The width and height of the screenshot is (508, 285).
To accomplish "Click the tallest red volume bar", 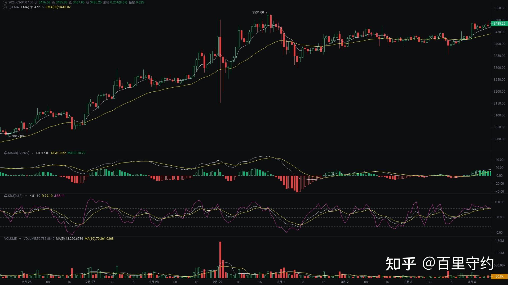I will click(x=220, y=260).
